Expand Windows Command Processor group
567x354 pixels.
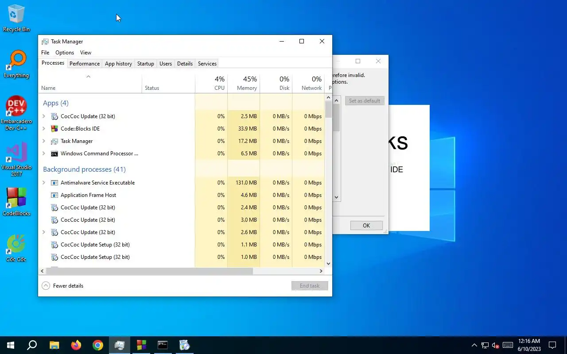[44, 154]
